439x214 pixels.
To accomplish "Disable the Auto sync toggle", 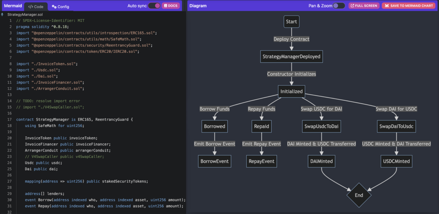I will (154, 6).
